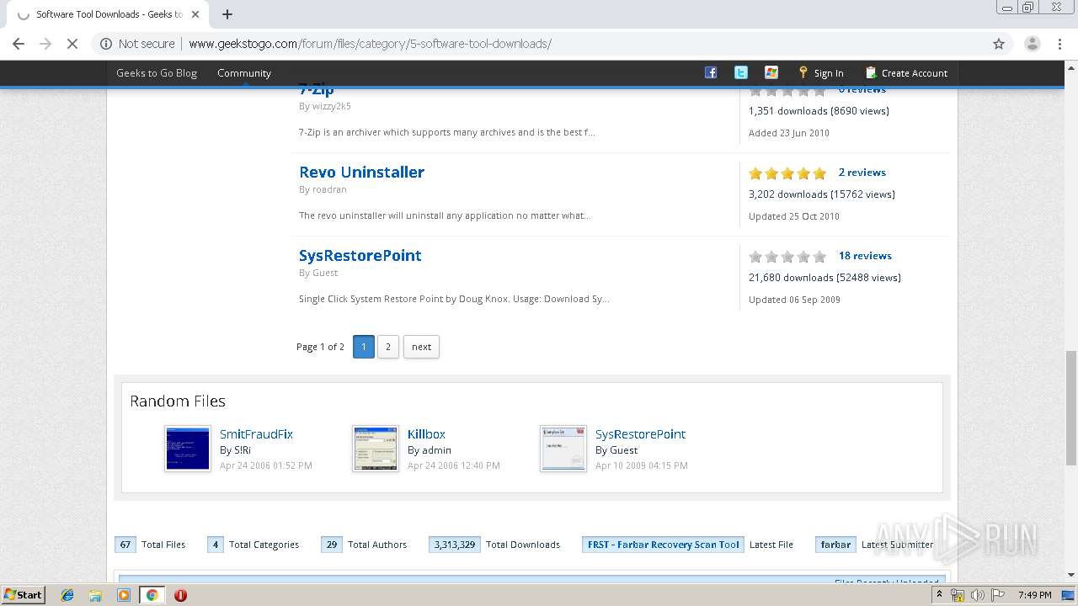Click the volume speaker tray icon
Viewport: 1078px width, 606px height.
pos(978,595)
